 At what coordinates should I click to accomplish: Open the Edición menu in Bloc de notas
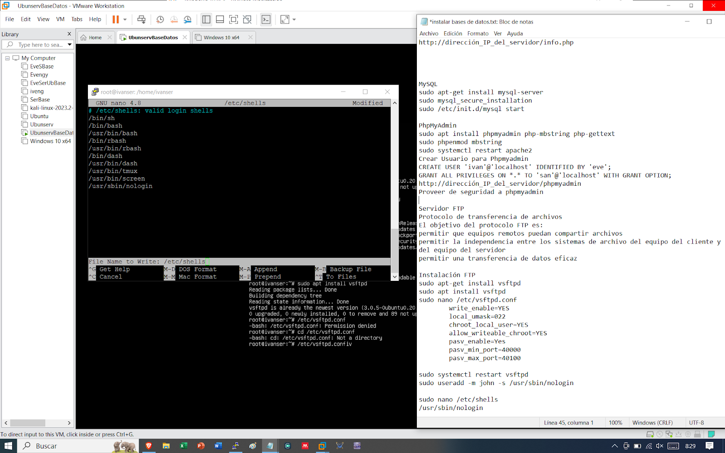pos(453,34)
